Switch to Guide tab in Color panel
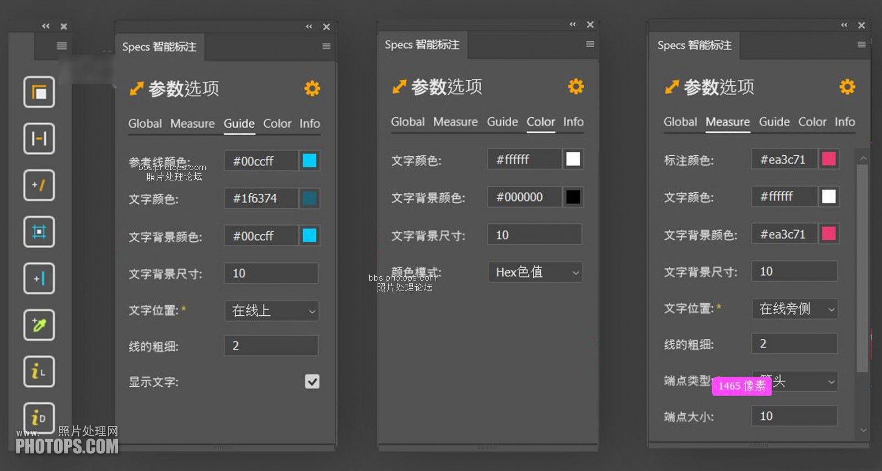Screen dimensions: 882x471 coord(502,122)
